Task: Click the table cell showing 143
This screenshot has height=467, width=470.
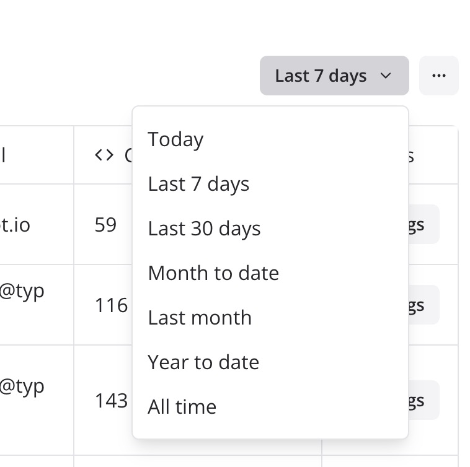Action: point(111,400)
